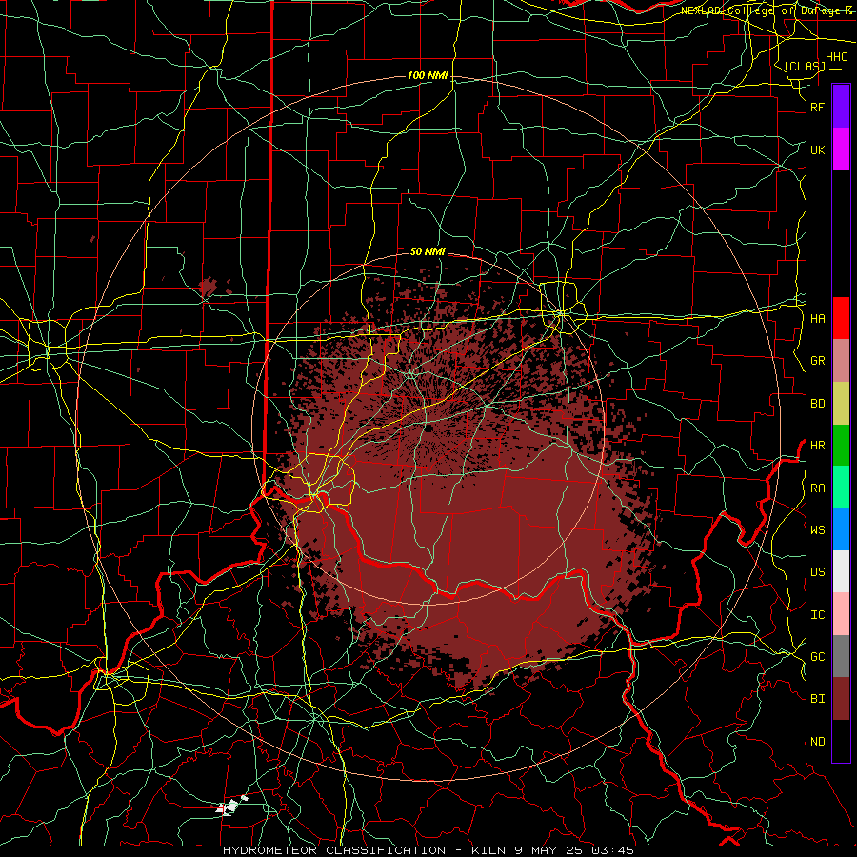Click the brown BI legend swatch
The width and height of the screenshot is (857, 857).
click(841, 699)
